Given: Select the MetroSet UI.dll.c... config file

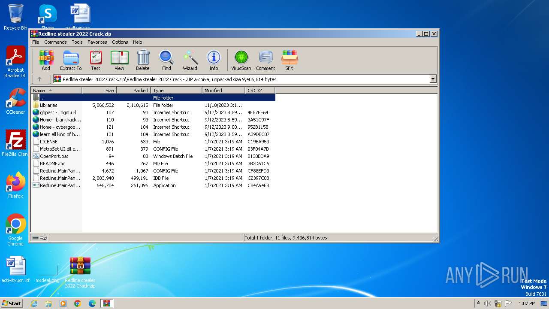Looking at the screenshot, I should pyautogui.click(x=153, y=149).
